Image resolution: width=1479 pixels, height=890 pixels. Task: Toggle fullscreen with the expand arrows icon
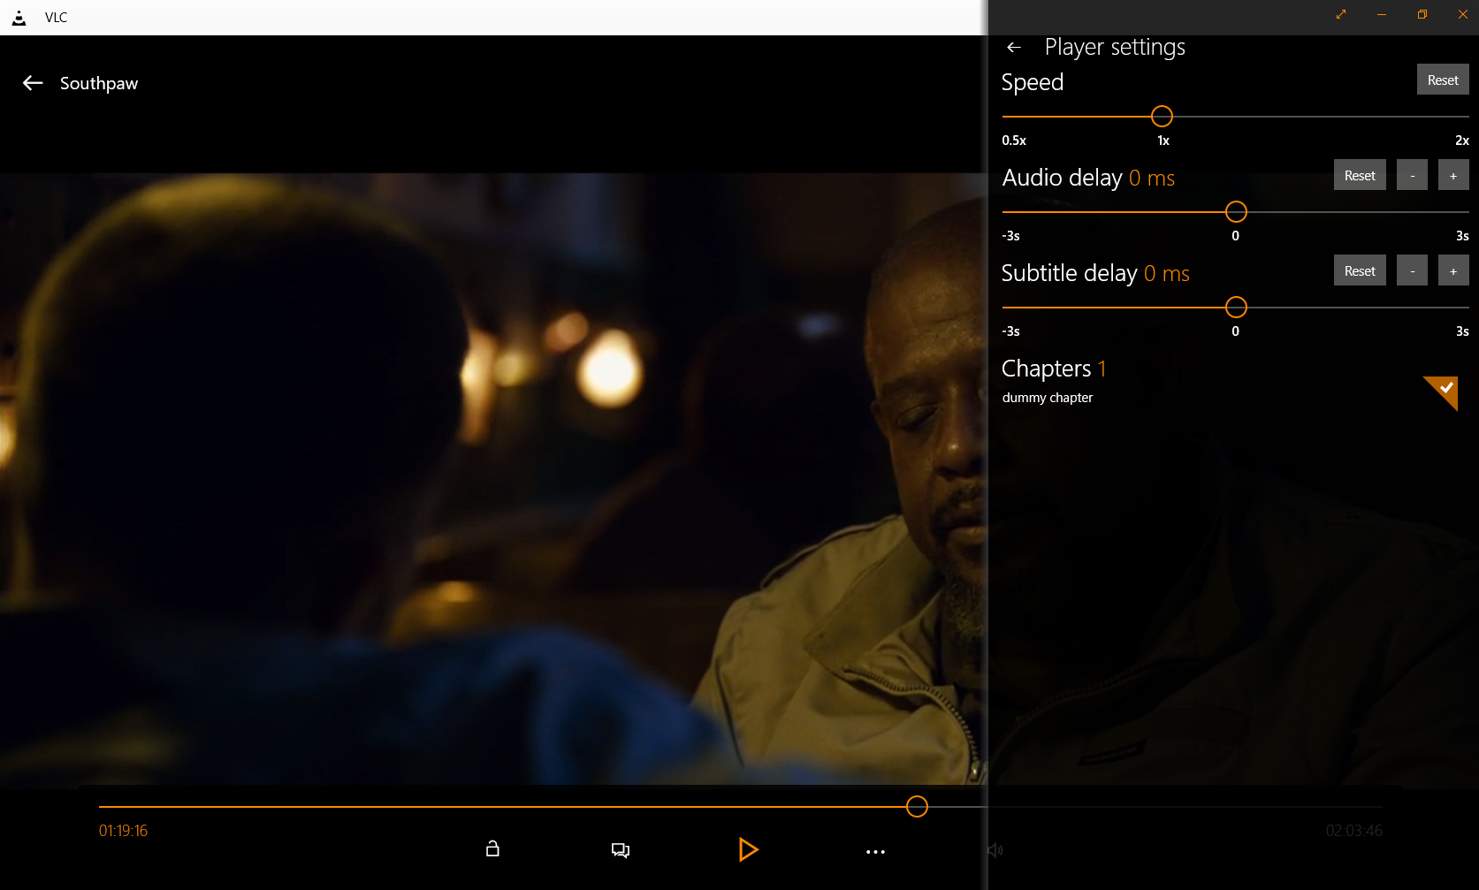coord(1341,14)
